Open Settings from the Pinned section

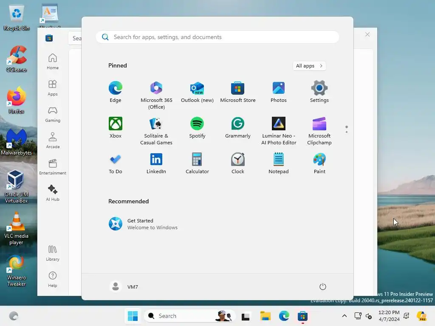(x=319, y=92)
